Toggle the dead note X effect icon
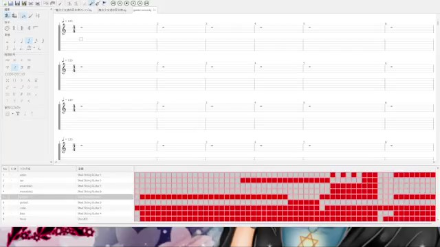Viewport: 440px width, 247px height. (x=8, y=80)
